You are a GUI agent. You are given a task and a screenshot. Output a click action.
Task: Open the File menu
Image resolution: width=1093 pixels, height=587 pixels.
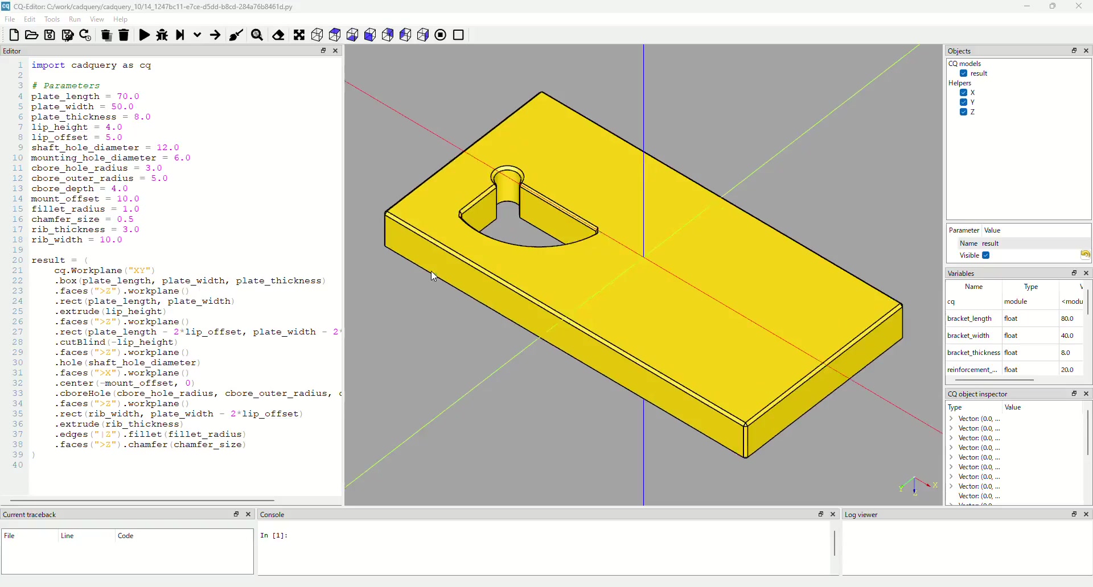click(10, 19)
